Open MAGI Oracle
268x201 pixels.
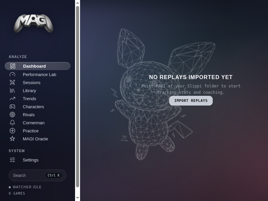[x=38, y=139]
